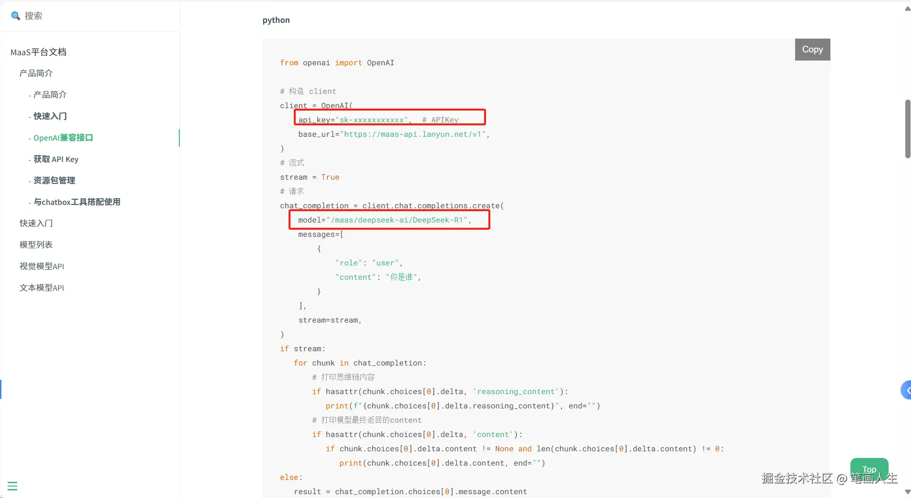911x498 pixels.
Task: Focus the 搜索 search field
Action: [91, 16]
